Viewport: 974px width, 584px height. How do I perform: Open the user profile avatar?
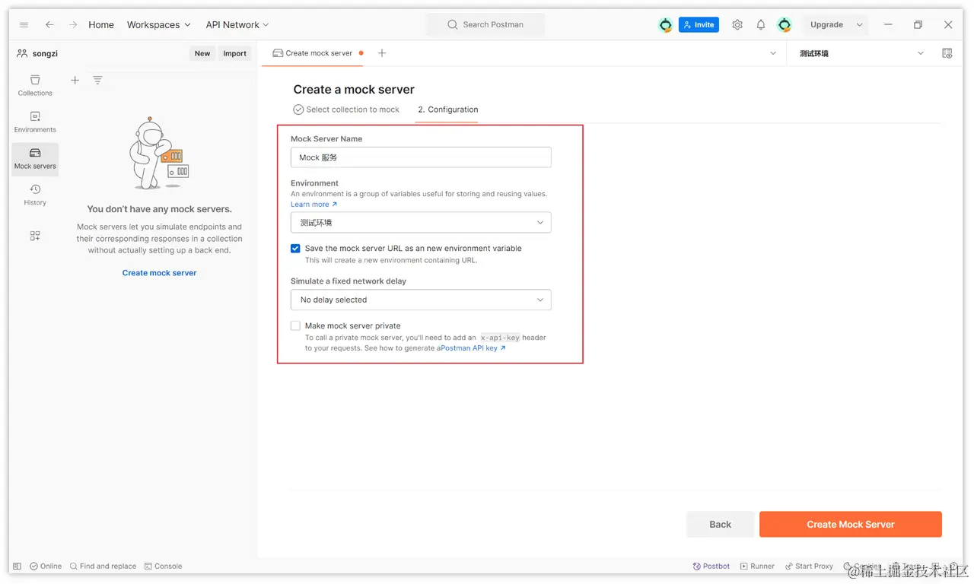click(785, 25)
